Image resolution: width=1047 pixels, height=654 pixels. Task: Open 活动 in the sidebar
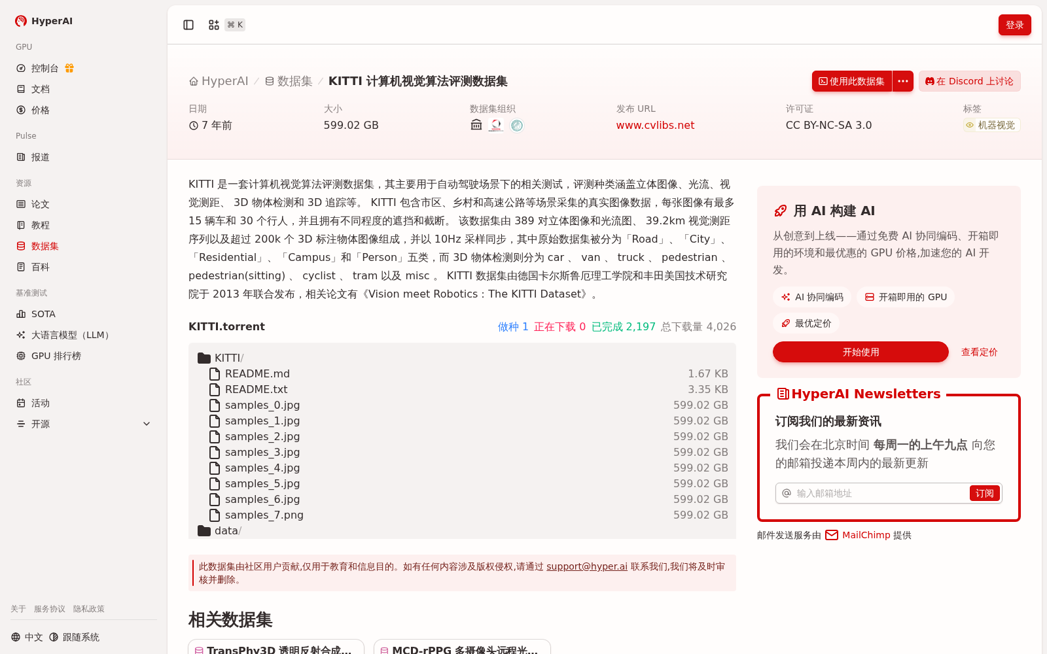(x=84, y=403)
